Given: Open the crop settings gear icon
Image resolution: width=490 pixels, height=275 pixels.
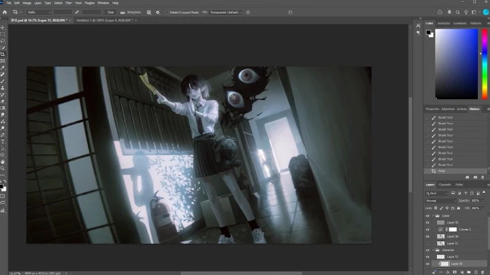Looking at the screenshot, I should [x=157, y=12].
